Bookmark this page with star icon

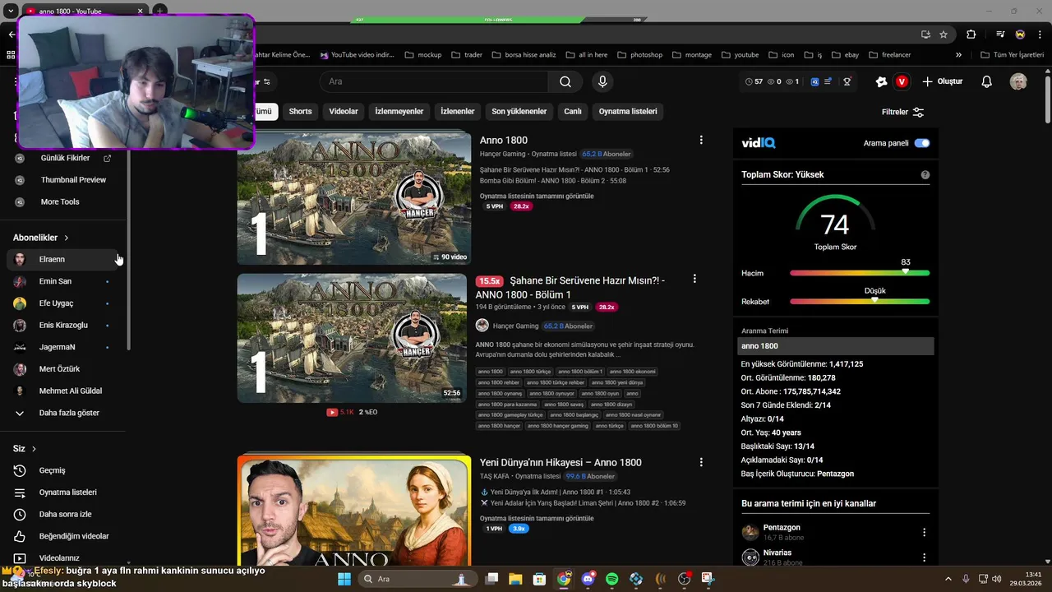tap(944, 35)
